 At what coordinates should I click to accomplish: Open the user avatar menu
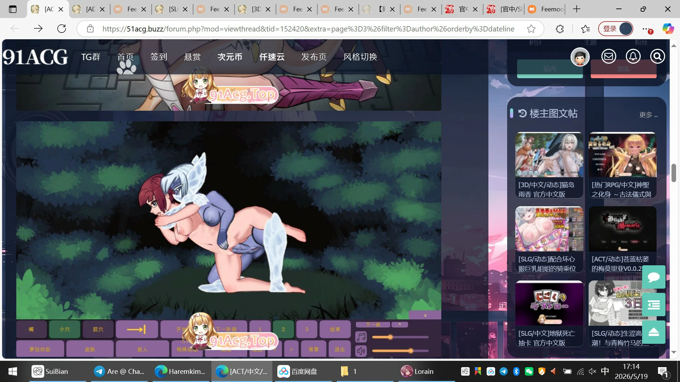click(x=580, y=57)
